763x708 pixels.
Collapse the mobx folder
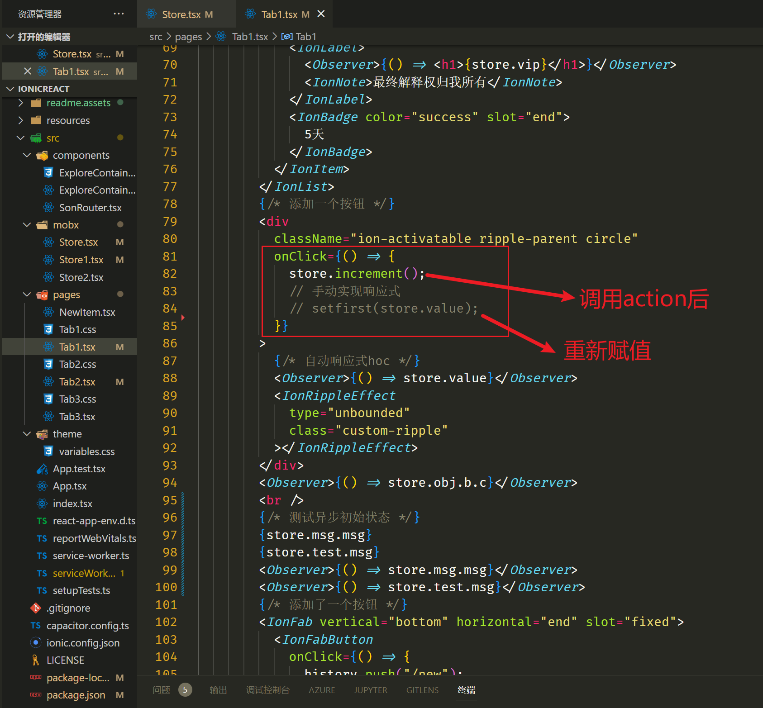(x=27, y=225)
